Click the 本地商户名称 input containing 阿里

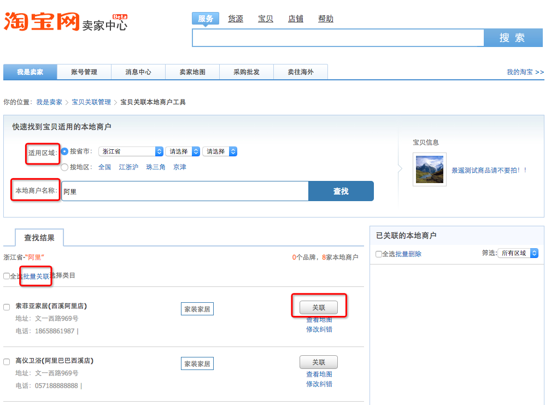tap(185, 191)
